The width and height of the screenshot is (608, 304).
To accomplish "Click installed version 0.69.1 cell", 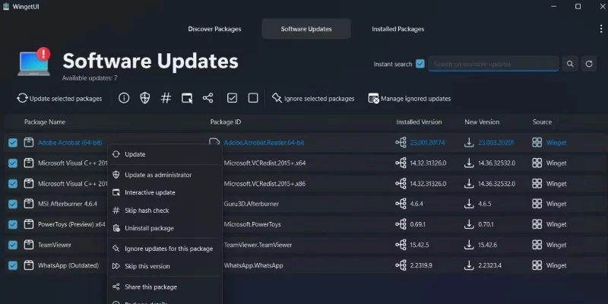I will click(417, 224).
